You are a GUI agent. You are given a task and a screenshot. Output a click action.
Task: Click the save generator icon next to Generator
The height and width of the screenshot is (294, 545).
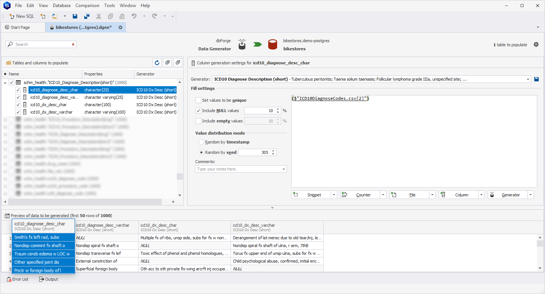pyautogui.click(x=537, y=79)
